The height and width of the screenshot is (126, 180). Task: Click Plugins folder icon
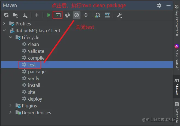tap(18, 106)
